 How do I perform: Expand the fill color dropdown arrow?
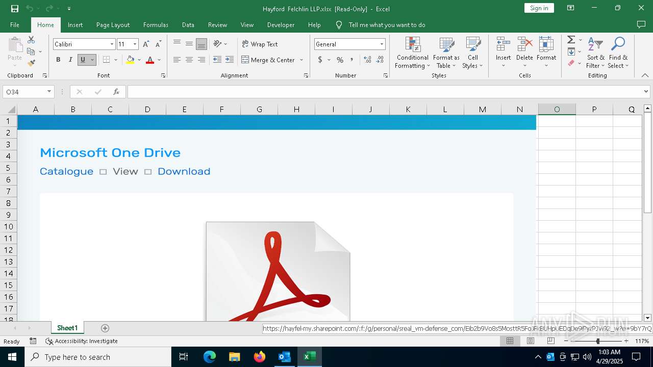[139, 60]
